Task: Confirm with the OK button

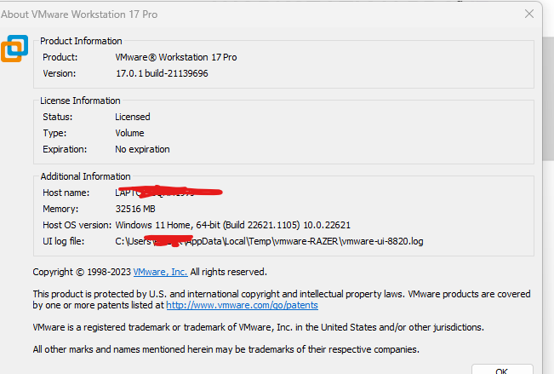Action: (x=502, y=369)
